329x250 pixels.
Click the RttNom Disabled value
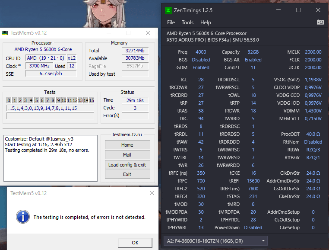click(313, 142)
